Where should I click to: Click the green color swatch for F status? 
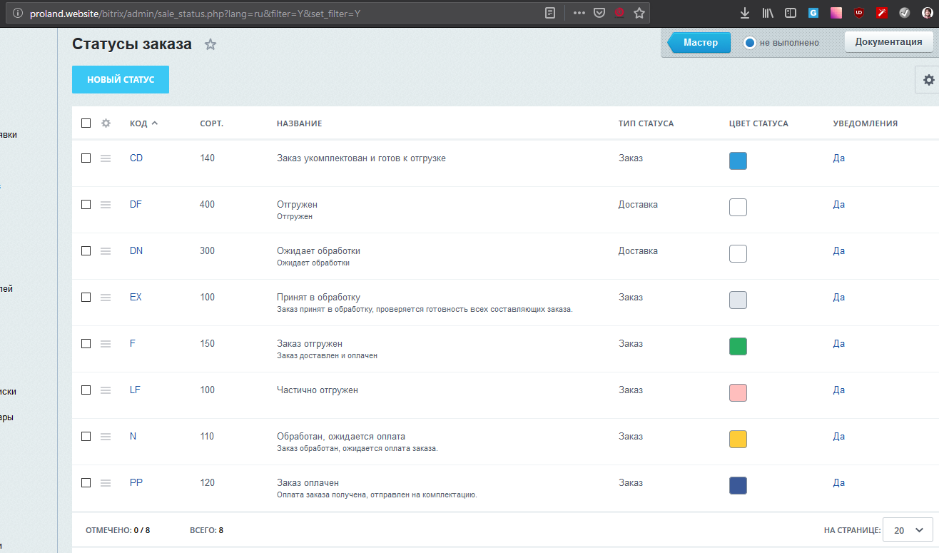(738, 347)
